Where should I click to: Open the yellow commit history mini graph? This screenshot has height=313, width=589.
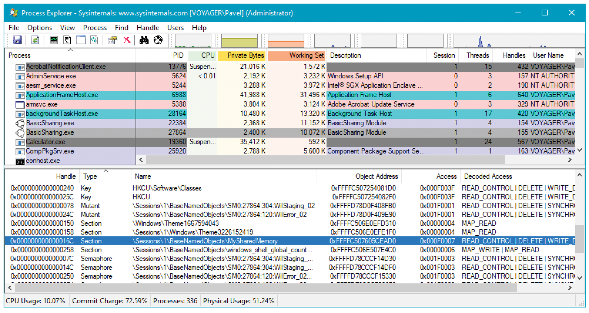pos(239,41)
